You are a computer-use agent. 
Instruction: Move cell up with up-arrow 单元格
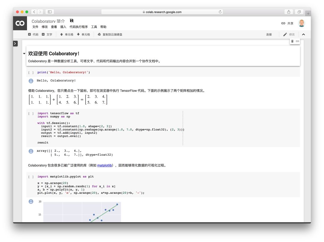tap(67, 34)
